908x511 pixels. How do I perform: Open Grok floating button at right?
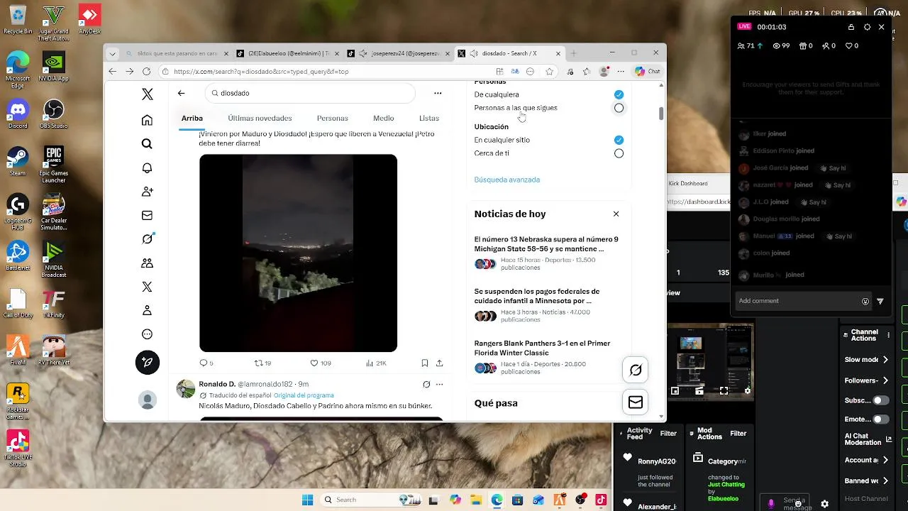pyautogui.click(x=636, y=370)
